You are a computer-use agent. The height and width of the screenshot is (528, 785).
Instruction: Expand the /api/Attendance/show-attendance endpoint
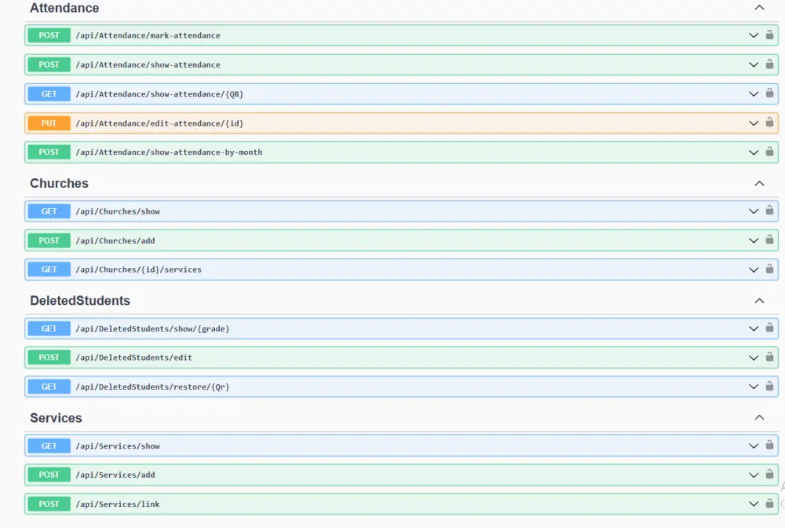point(392,64)
